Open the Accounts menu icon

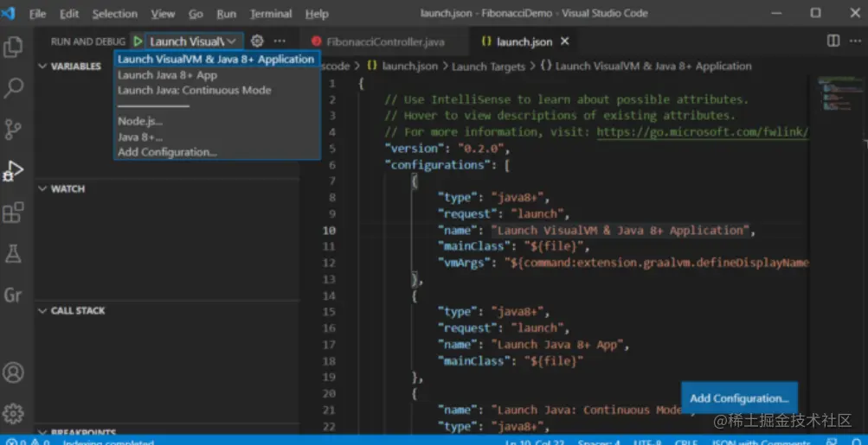coord(13,372)
